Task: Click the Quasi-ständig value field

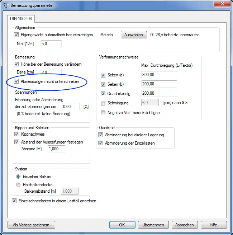Action: click(159, 93)
